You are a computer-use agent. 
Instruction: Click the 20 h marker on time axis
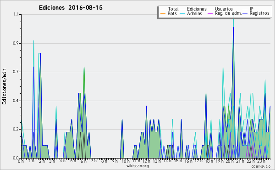[229, 161]
